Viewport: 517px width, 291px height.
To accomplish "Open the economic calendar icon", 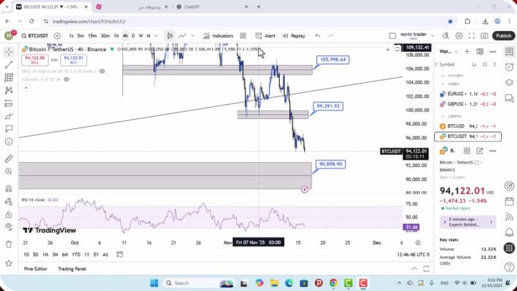I will [x=509, y=201].
